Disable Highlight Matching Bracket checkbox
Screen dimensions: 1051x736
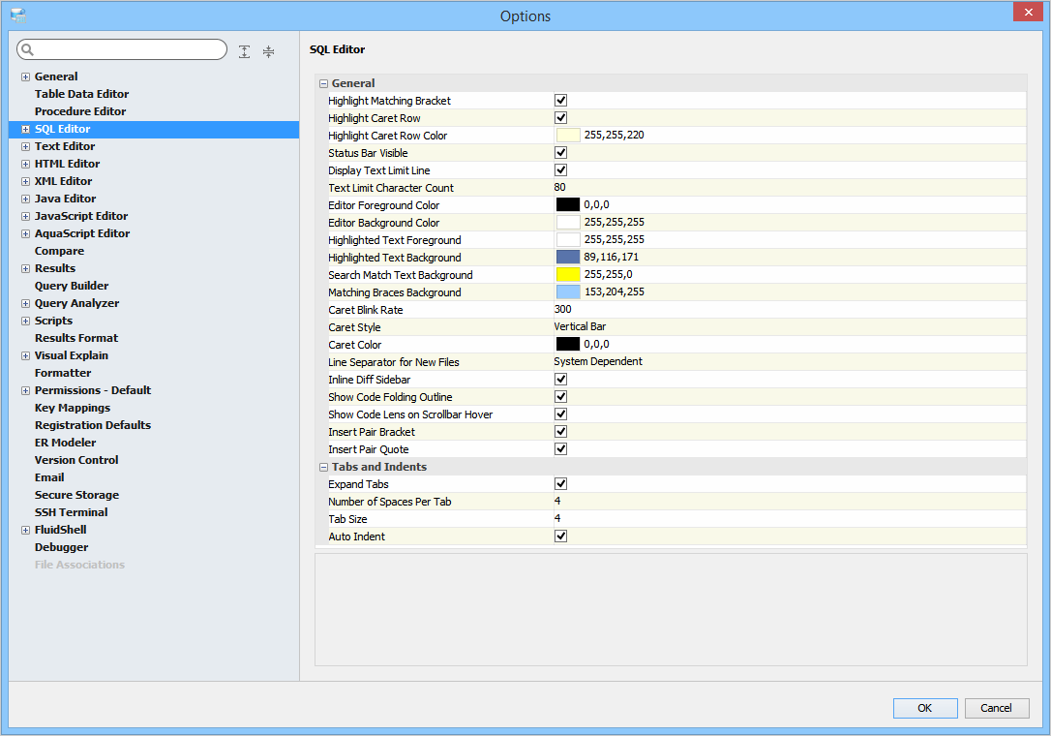tap(560, 101)
